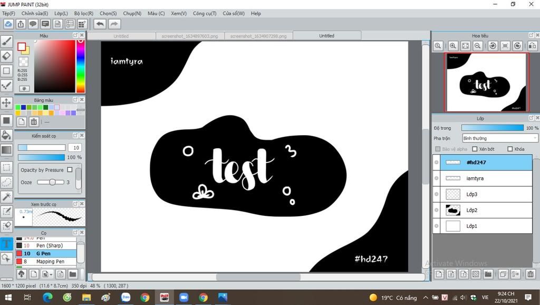Screen dimensions: 540x305
Task: Toggle visibility of the iamtyra layer
Action: coord(436,178)
